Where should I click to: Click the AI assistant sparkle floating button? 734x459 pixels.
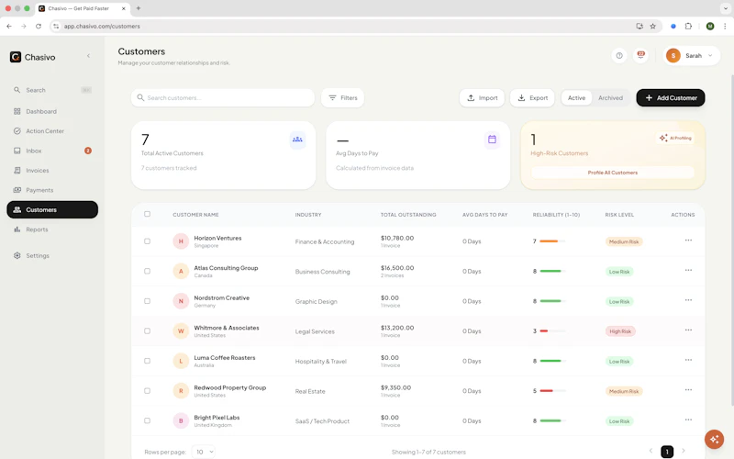click(x=714, y=440)
